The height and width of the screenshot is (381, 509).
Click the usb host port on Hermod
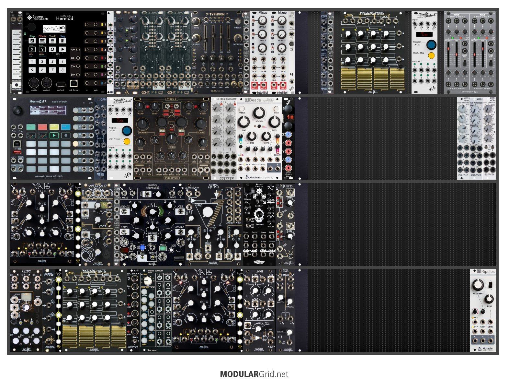pos(60,84)
